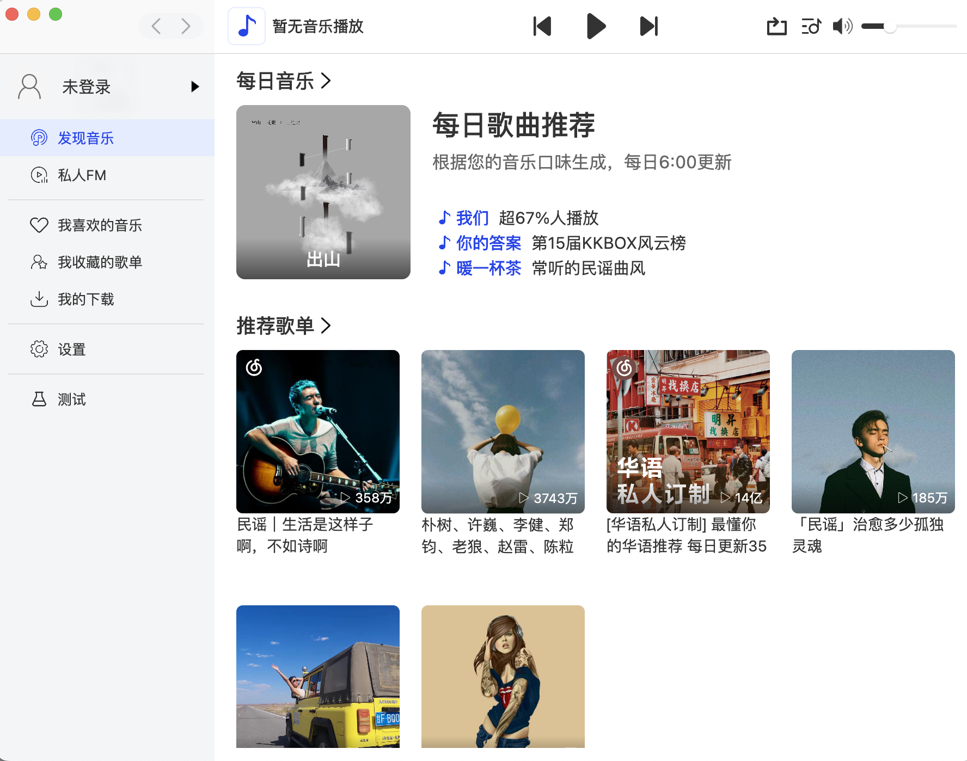Open the yellow balloon playlist cover

coord(503,432)
